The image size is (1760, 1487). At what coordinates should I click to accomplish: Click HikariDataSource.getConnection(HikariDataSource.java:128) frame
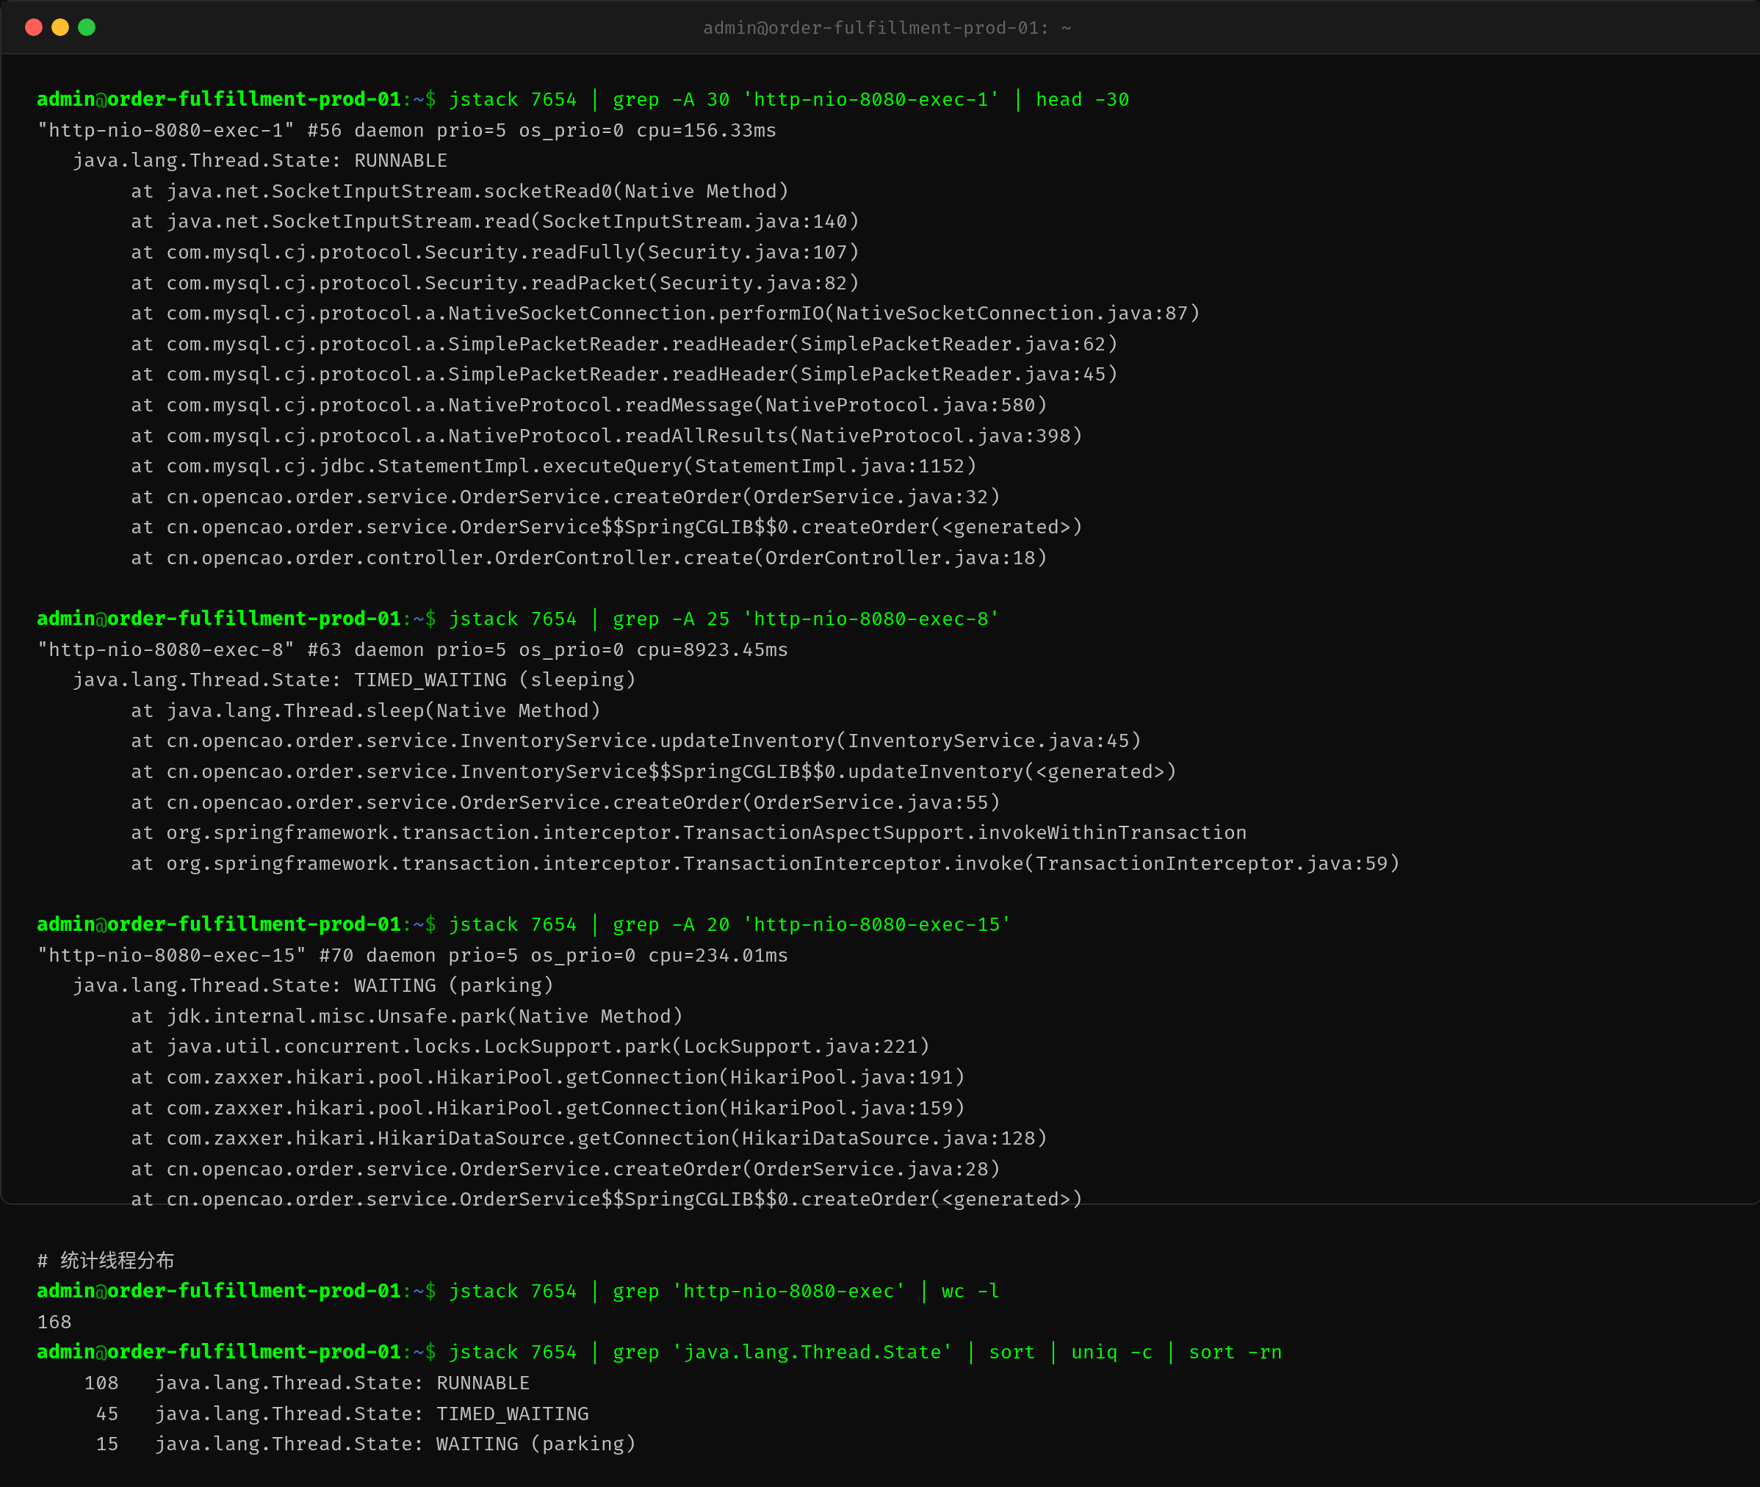point(588,1139)
